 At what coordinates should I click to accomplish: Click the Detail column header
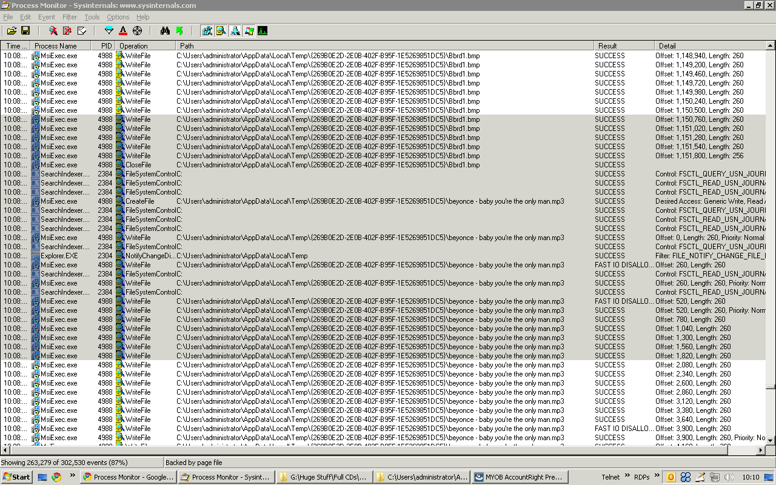710,45
